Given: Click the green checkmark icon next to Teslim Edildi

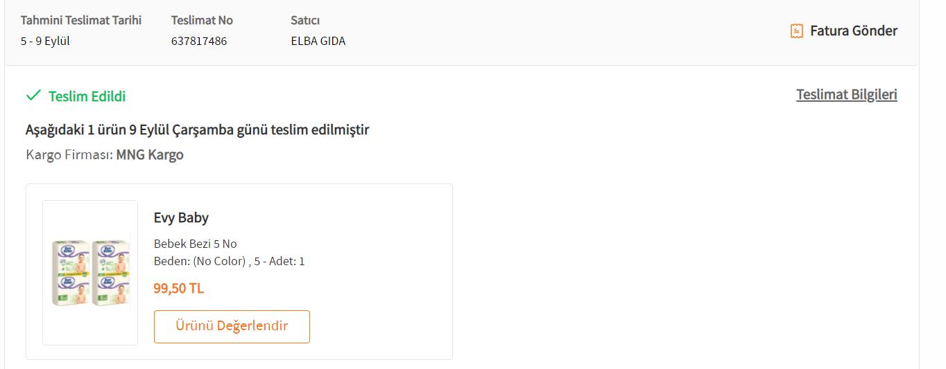Looking at the screenshot, I should (x=33, y=96).
